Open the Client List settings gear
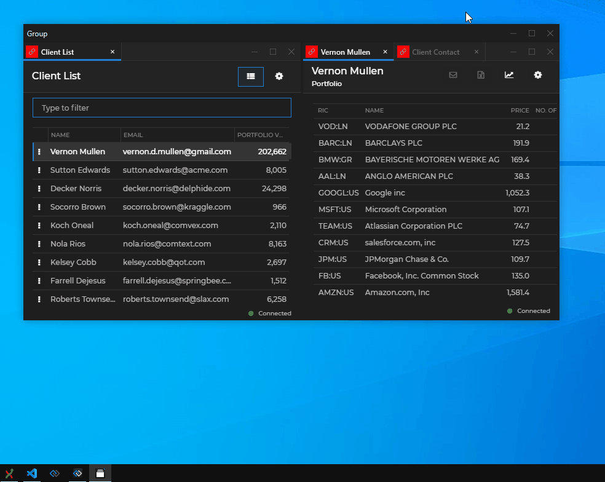Image resolution: width=605 pixels, height=482 pixels. pos(279,76)
